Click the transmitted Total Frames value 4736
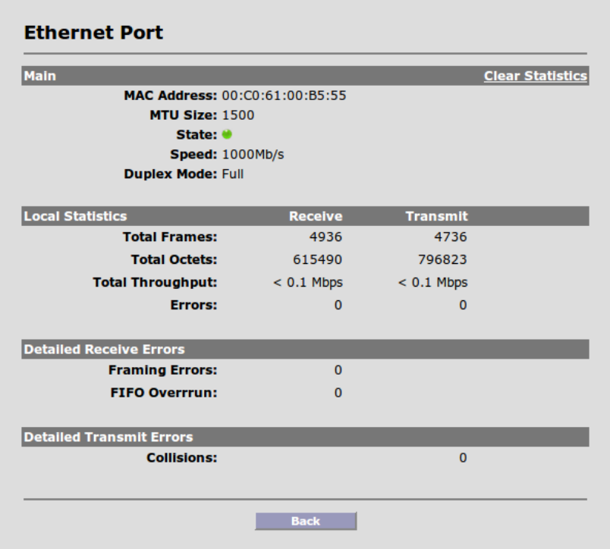This screenshot has width=610, height=549. (x=451, y=237)
